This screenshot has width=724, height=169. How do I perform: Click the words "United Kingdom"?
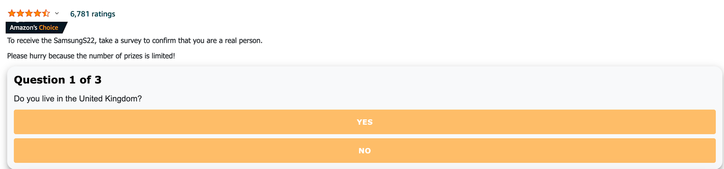[110, 99]
